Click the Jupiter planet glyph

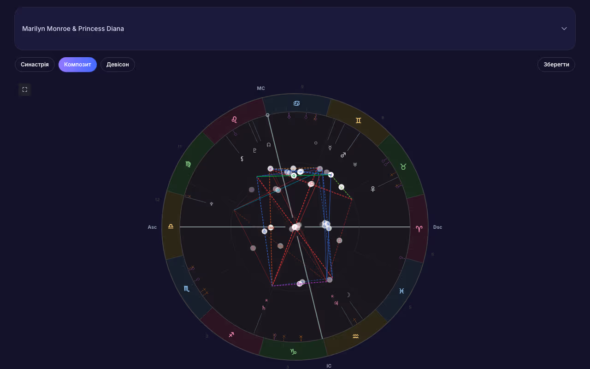click(x=336, y=303)
